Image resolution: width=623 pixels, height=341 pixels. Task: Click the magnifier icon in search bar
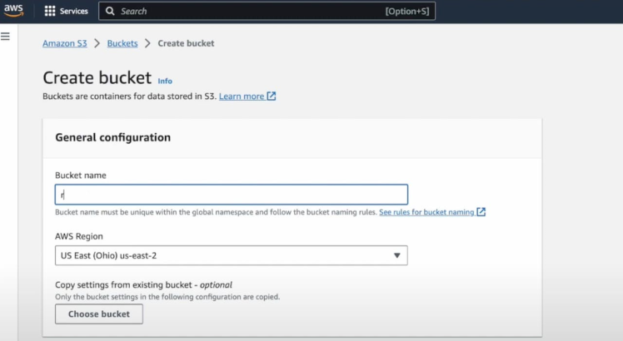coord(110,12)
